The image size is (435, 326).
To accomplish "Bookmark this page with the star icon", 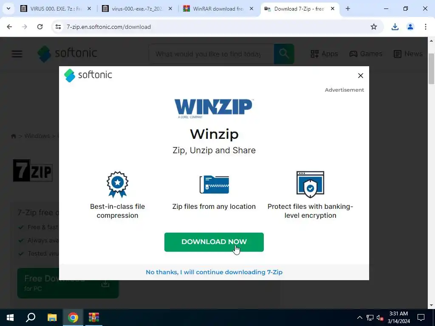I will tap(374, 27).
